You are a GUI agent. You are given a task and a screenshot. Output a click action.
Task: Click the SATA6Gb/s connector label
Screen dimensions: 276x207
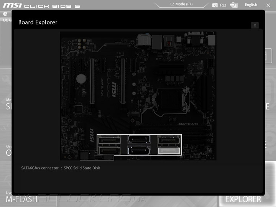40,168
